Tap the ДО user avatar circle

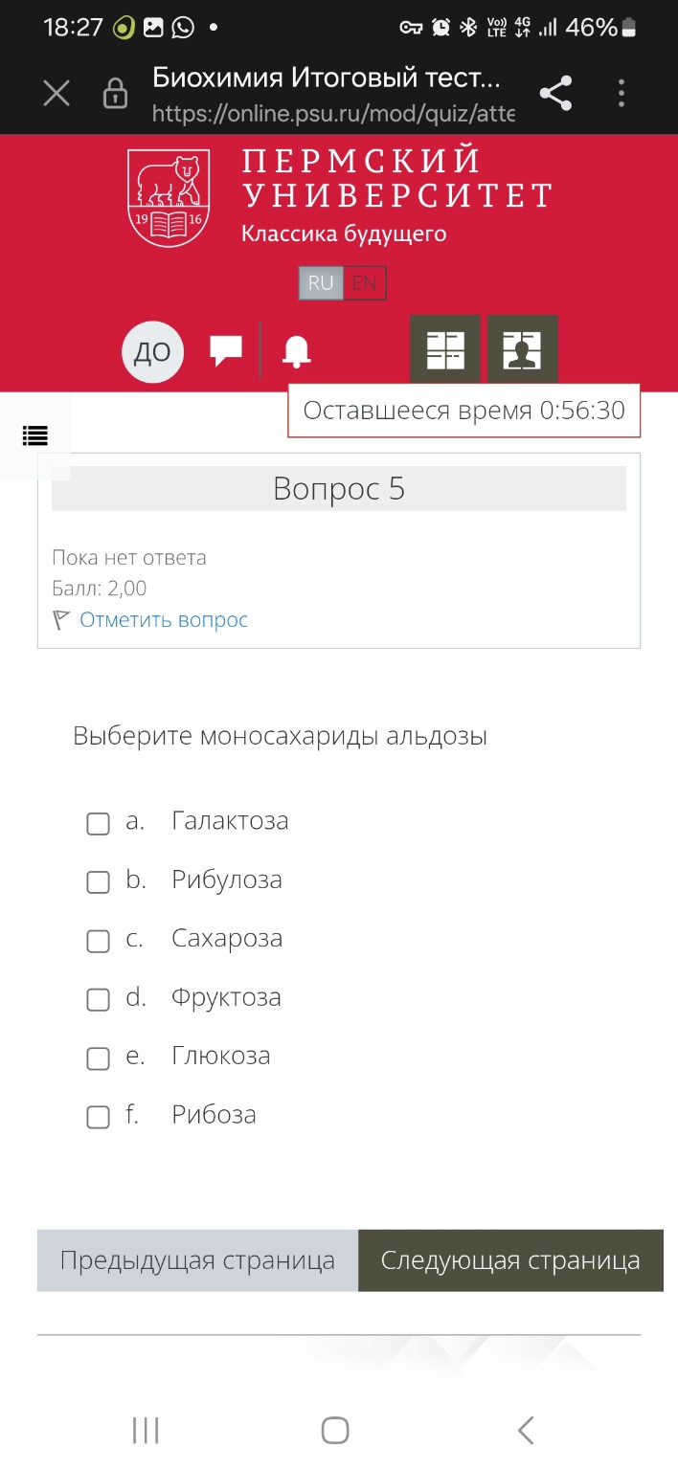(153, 350)
